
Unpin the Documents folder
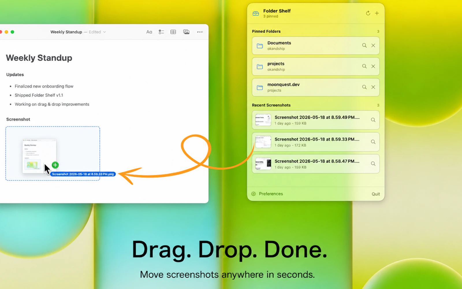tap(373, 45)
